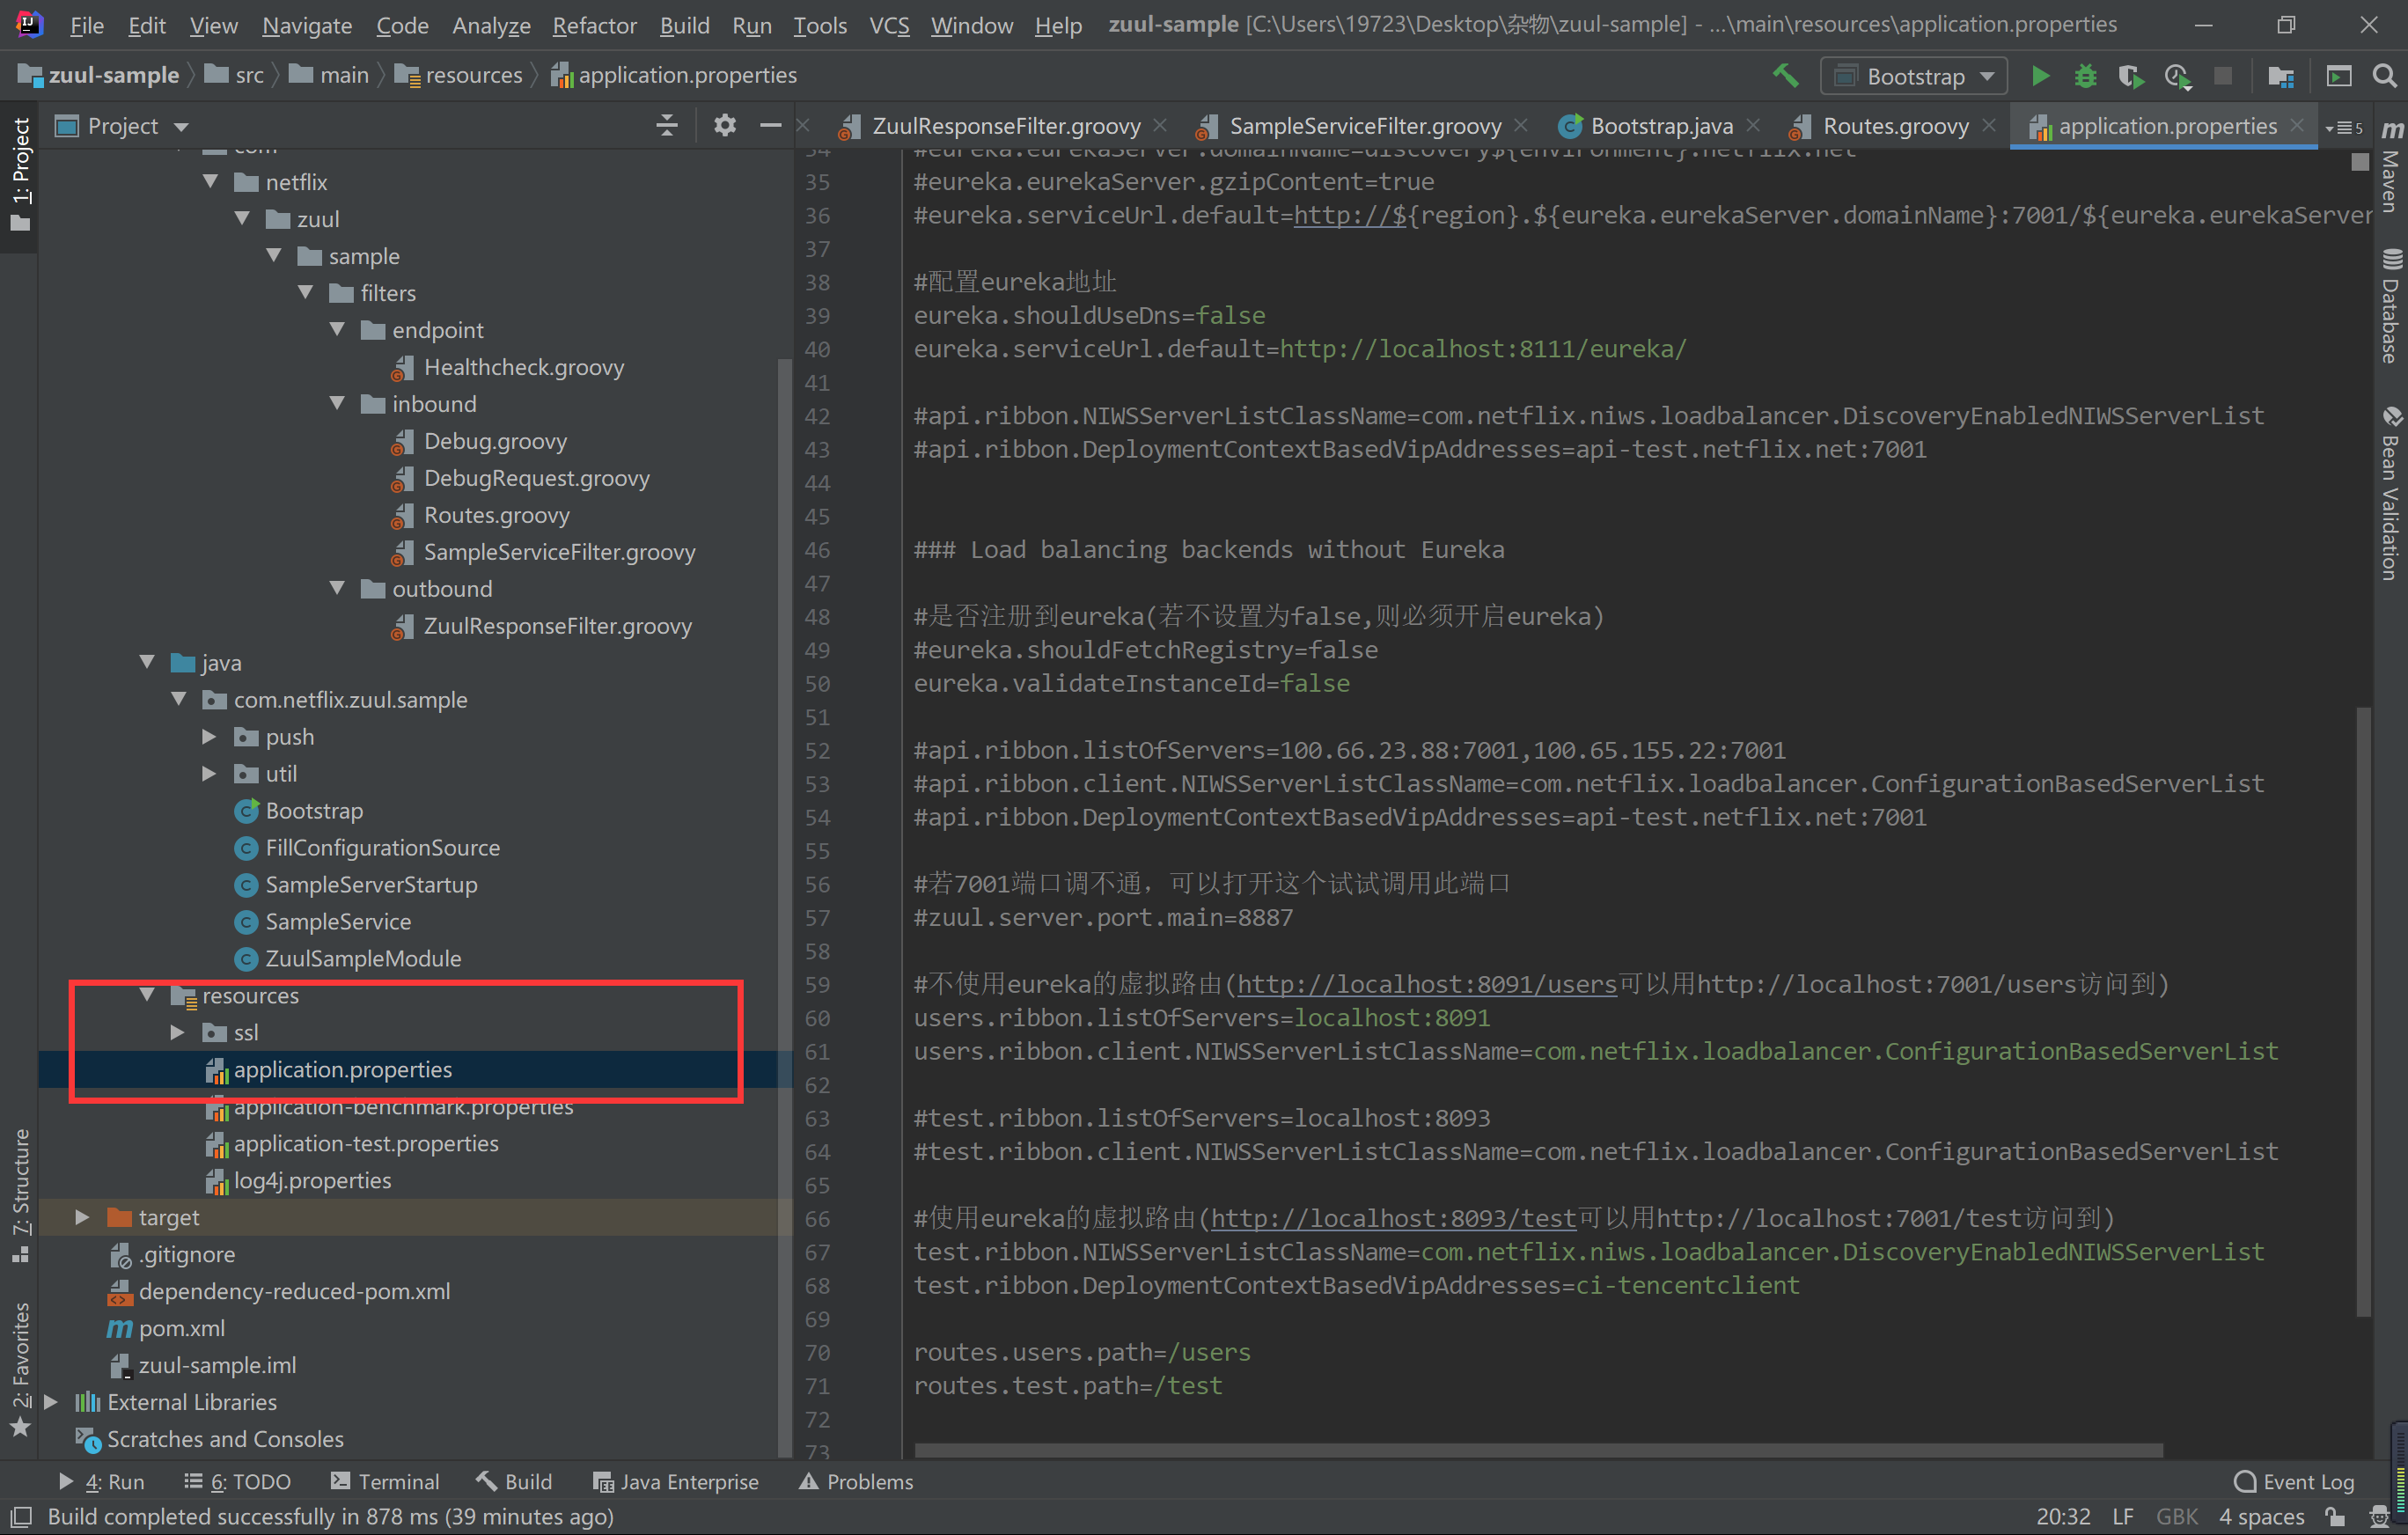2408x1535 pixels.
Task: Click the editor horizontal scrollbar
Action: 1538,1449
